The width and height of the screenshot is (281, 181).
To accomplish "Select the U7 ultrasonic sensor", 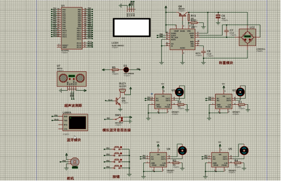I will (x=72, y=79).
